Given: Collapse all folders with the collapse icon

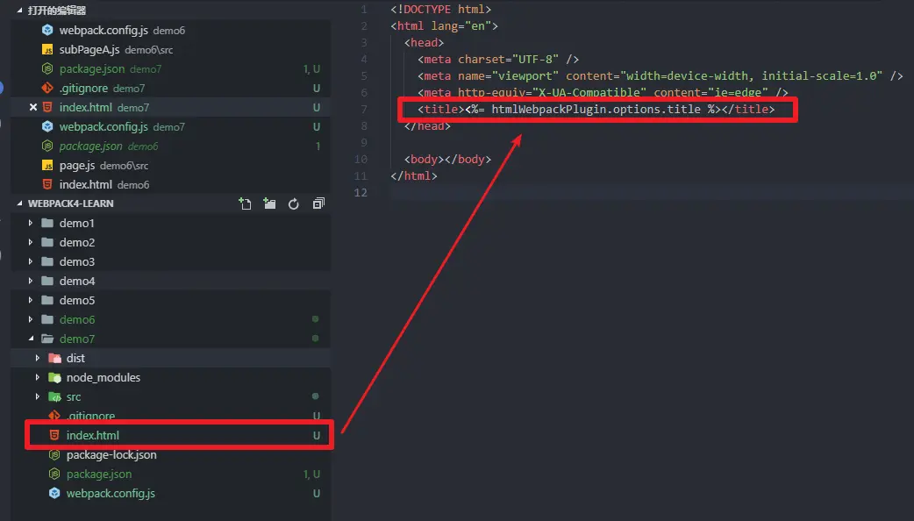Looking at the screenshot, I should [318, 203].
